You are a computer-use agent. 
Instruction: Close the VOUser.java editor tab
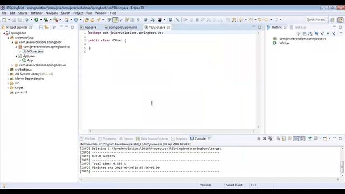pos(169,27)
